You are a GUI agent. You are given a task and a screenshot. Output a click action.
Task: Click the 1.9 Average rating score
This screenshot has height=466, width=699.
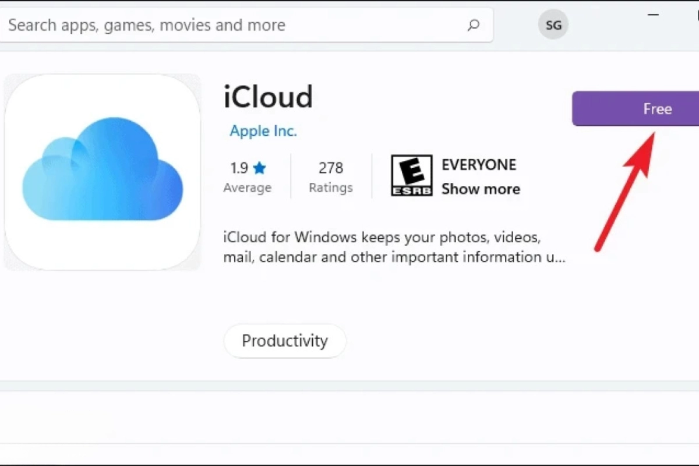239,168
